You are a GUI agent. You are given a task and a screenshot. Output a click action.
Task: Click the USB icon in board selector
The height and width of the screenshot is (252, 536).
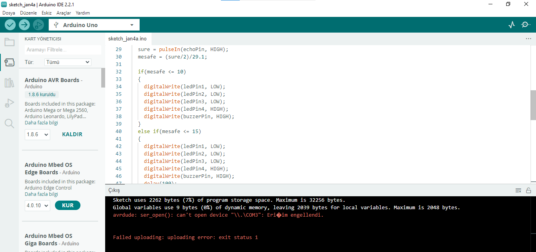56,25
